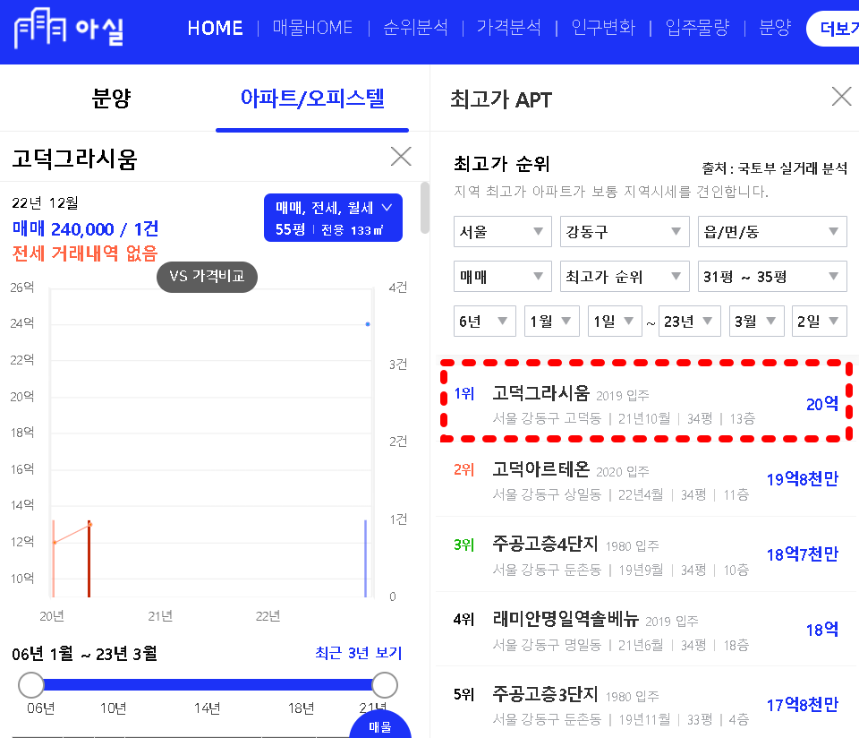Open 순위분석 menu item

pyautogui.click(x=416, y=28)
